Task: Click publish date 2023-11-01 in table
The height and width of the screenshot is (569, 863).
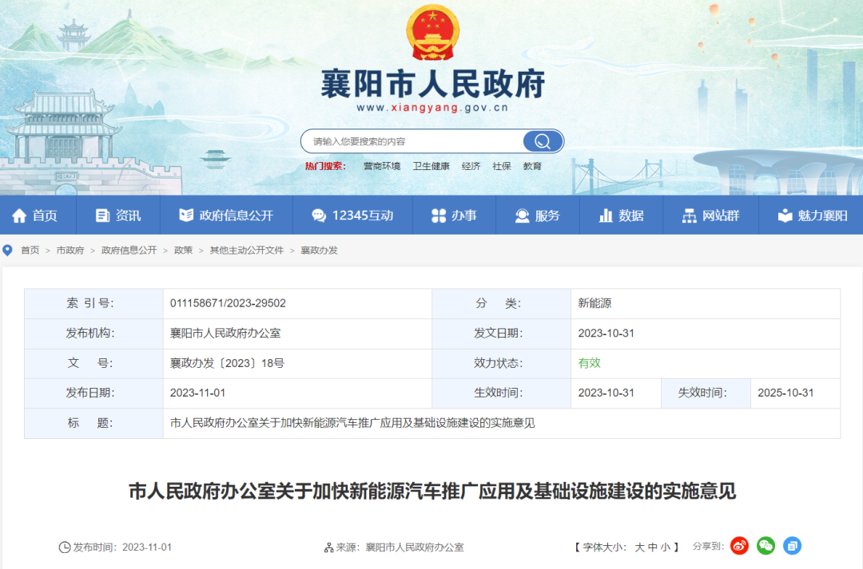Action: pyautogui.click(x=197, y=393)
